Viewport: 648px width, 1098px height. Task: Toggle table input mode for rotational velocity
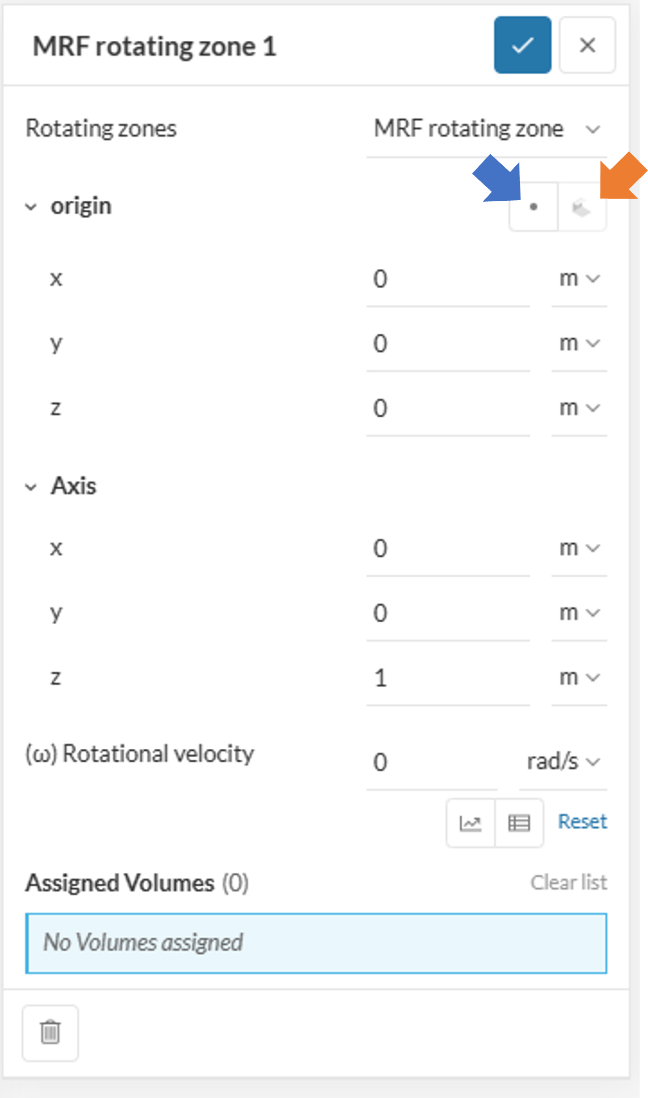(518, 822)
